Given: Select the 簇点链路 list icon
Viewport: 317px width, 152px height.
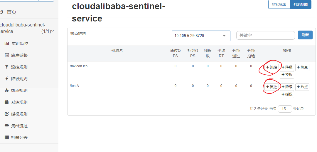Looking at the screenshot, I should pos(7,55).
